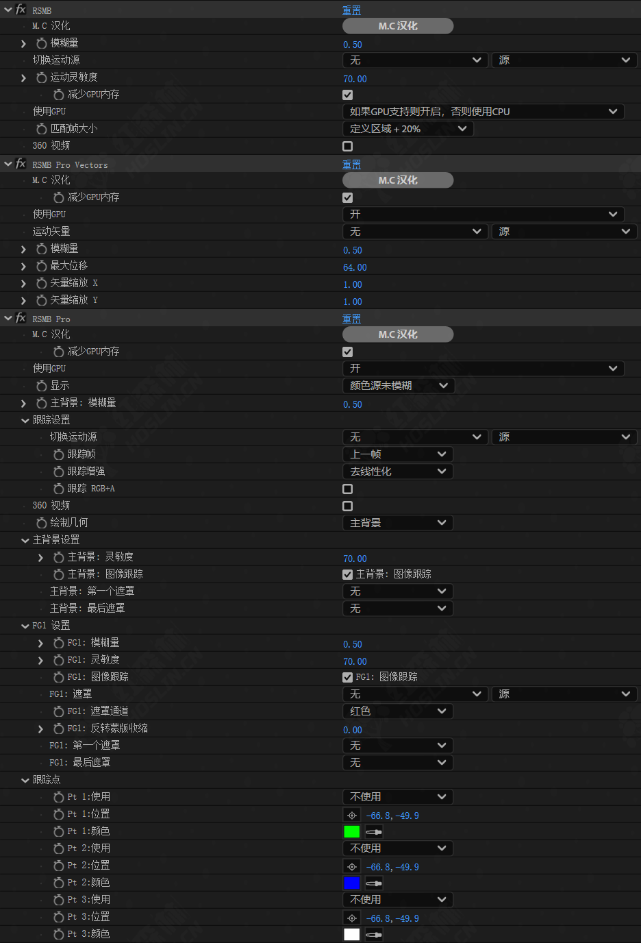This screenshot has height=943, width=641.
Task: Click stopwatch for 矢量缩放 Y
Action: (x=42, y=300)
